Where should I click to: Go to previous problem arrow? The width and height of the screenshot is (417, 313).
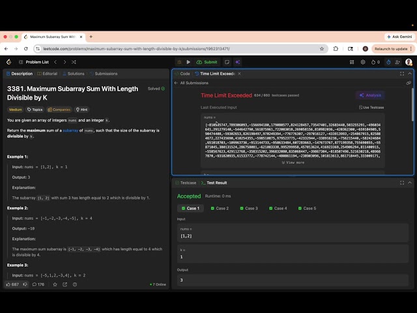coord(55,62)
